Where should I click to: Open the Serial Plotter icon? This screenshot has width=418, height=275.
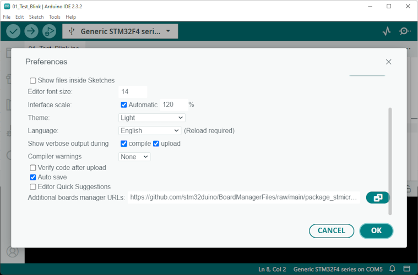(387, 31)
